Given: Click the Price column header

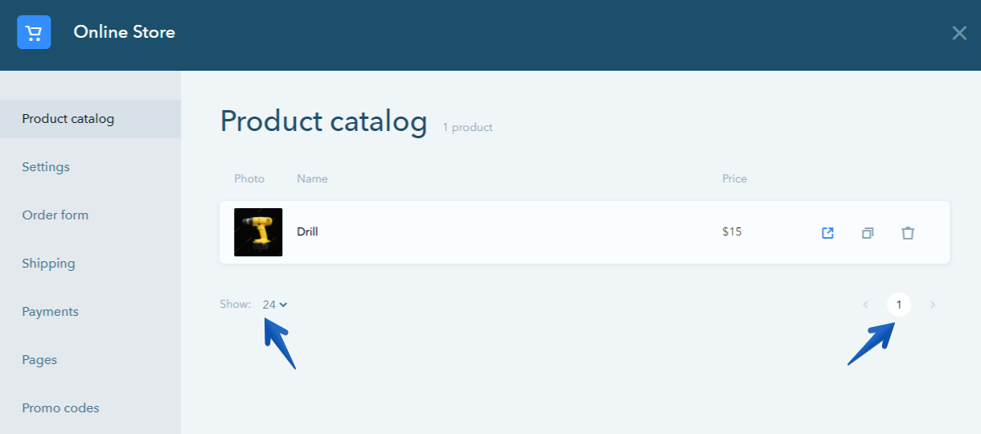Looking at the screenshot, I should coord(734,178).
